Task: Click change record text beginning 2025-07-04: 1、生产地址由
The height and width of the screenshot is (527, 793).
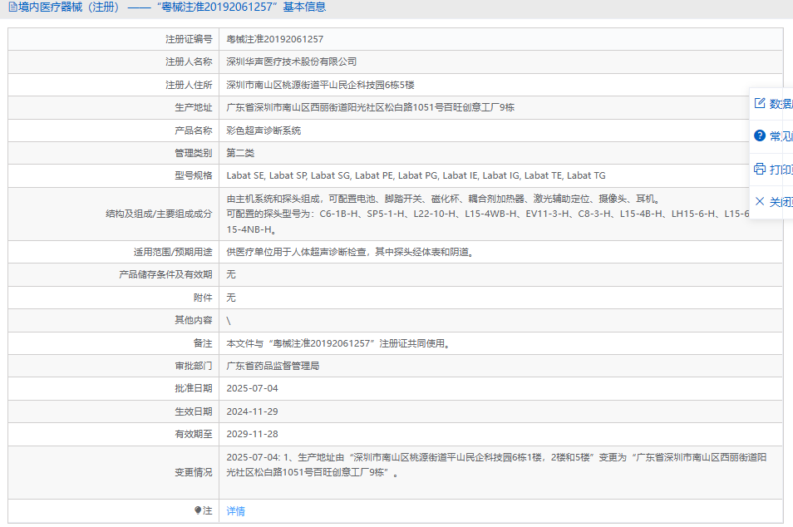Action: 496,465
